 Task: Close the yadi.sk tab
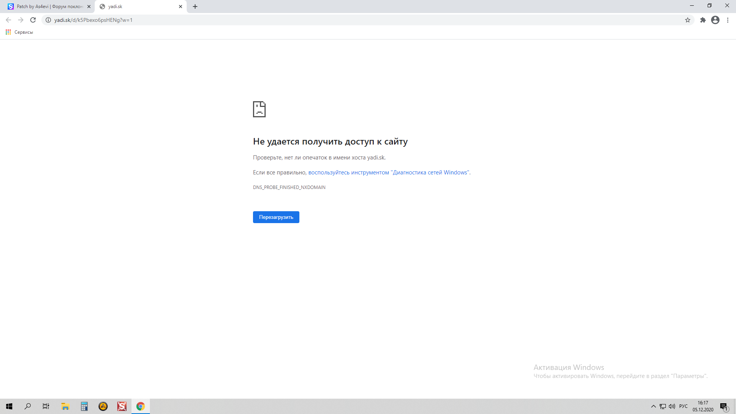tap(181, 7)
